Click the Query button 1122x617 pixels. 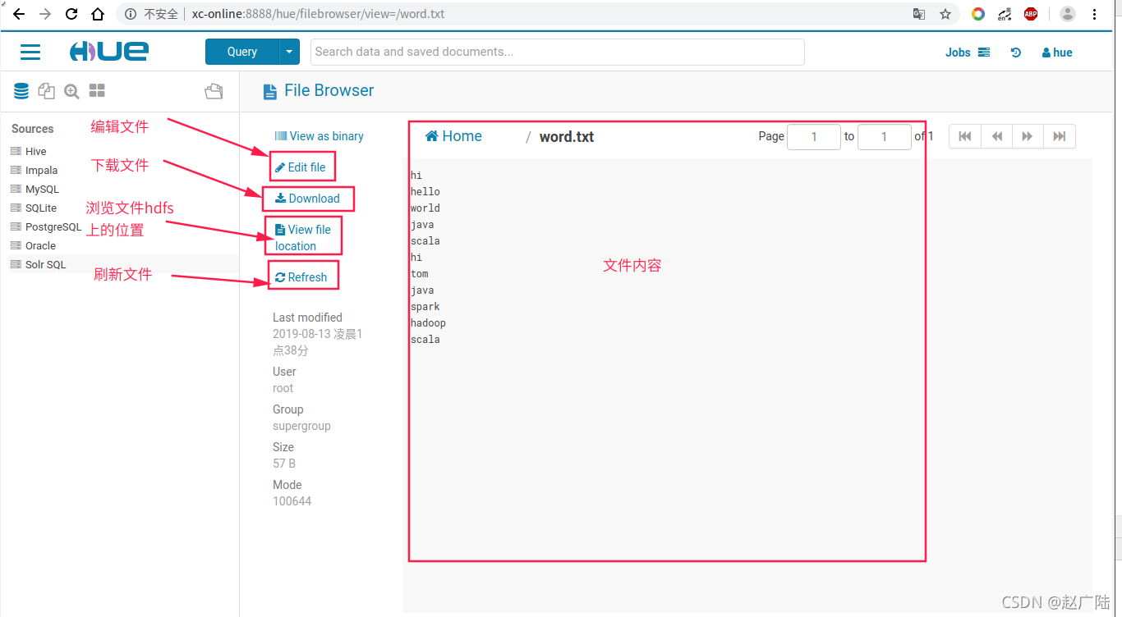point(242,52)
